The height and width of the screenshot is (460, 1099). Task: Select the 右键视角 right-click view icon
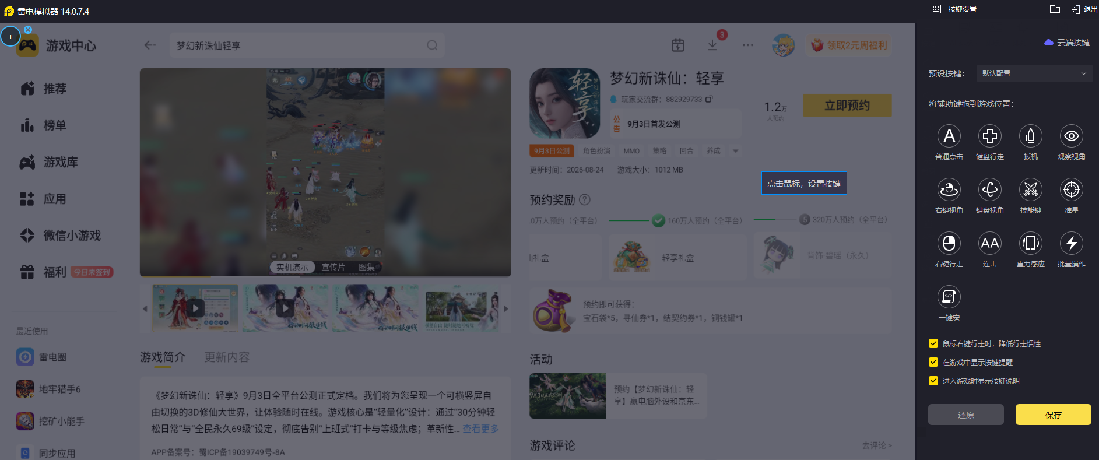coord(949,189)
